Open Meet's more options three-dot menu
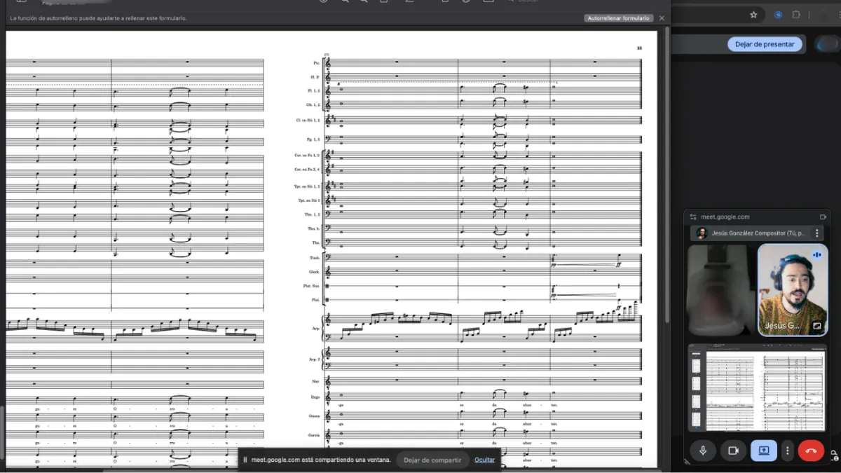 (788, 451)
